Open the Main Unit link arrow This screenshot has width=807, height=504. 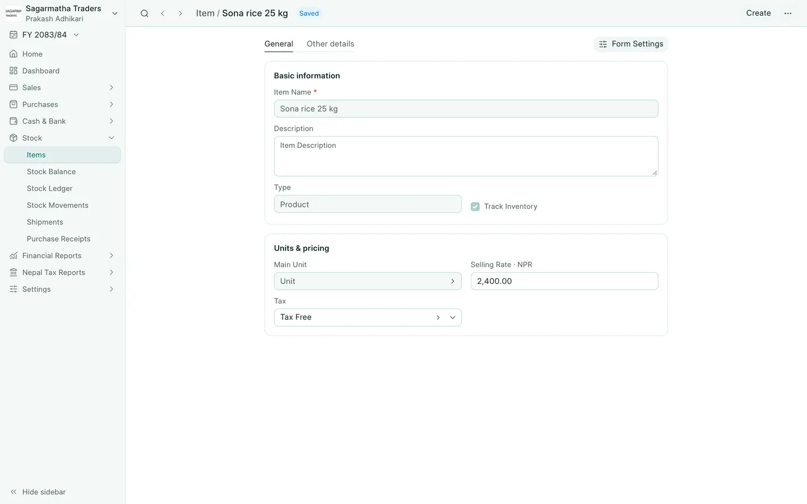pyautogui.click(x=453, y=281)
